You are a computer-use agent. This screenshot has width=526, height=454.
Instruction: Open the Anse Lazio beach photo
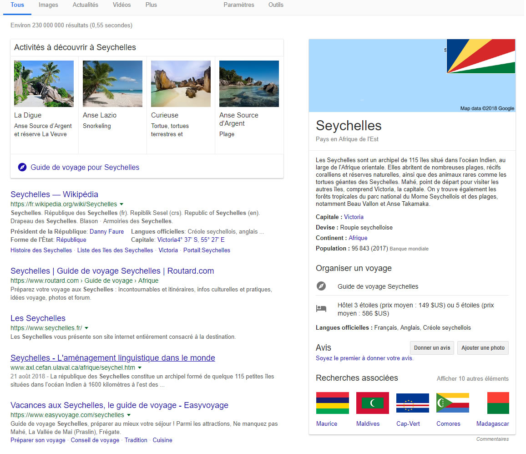point(112,84)
